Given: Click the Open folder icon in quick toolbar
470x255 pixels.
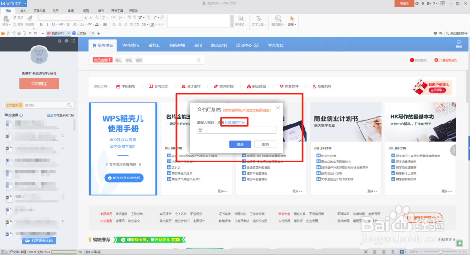Looking at the screenshot, I should (3, 33).
